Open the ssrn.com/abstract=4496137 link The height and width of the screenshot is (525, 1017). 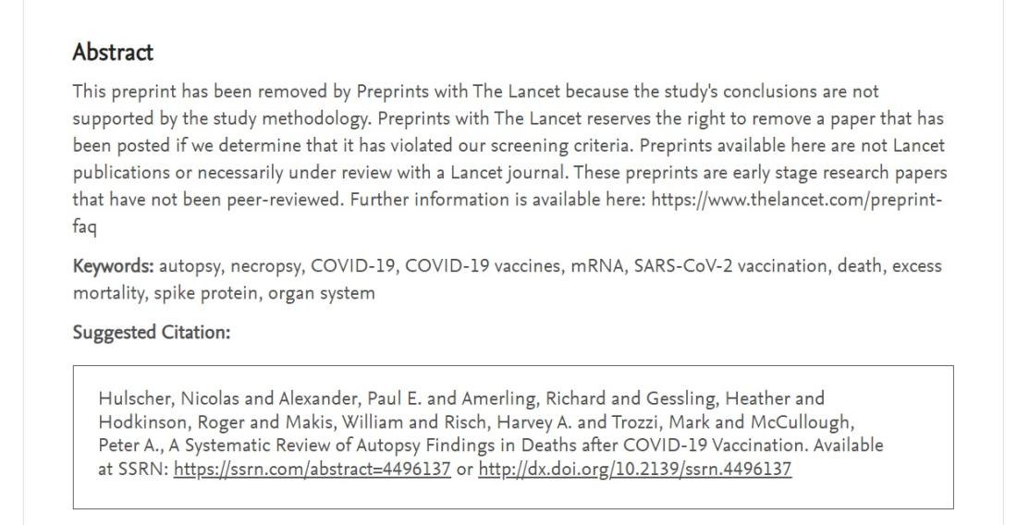(312, 470)
